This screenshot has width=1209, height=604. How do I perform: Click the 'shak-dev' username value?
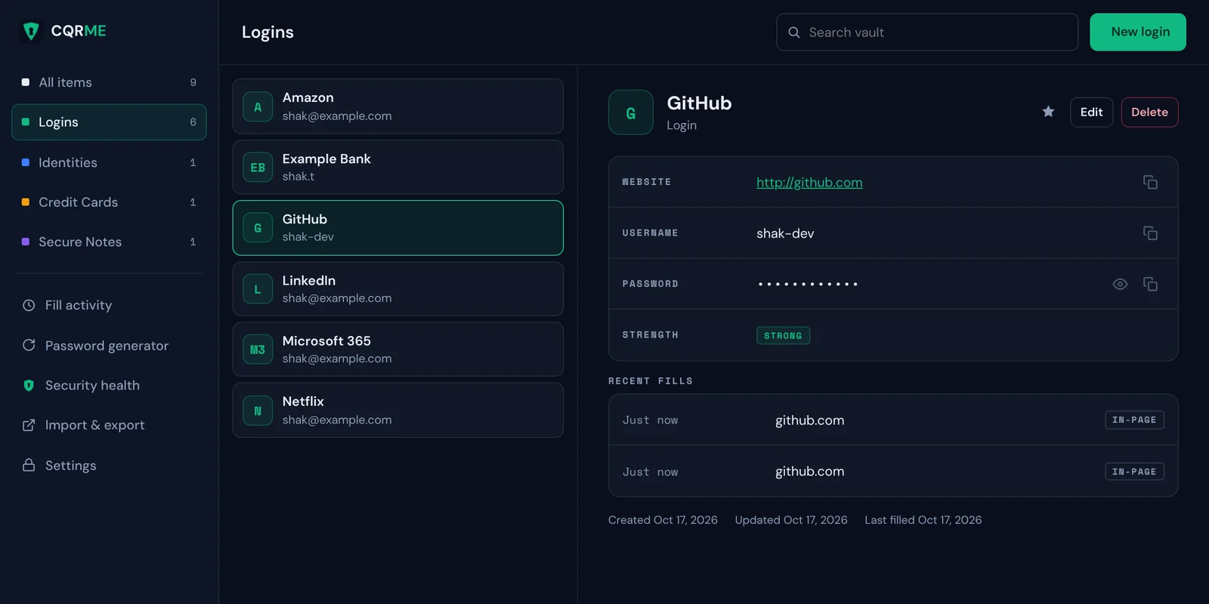(x=785, y=233)
